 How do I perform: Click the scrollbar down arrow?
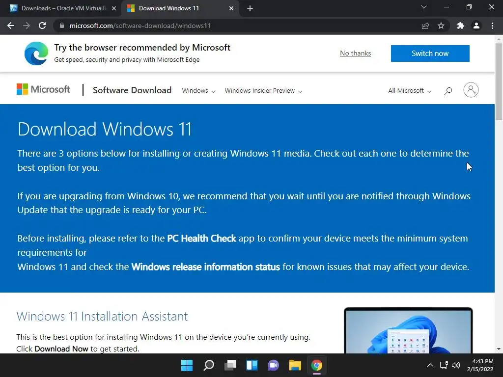tap(499, 349)
